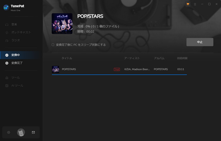
Task: Maximize the TunePat window
Action: tap(209, 4)
